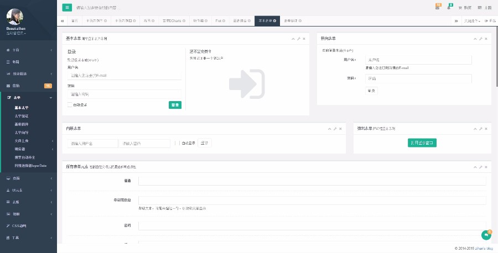Click the green hamburger menu toggle button
Image resolution: width=498 pixels, height=253 pixels.
pos(67,8)
